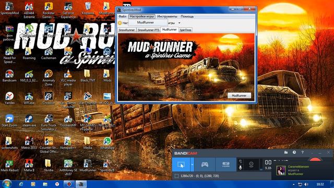
Task: Switch to Bandicam in the taskbar
Action: click(x=69, y=184)
